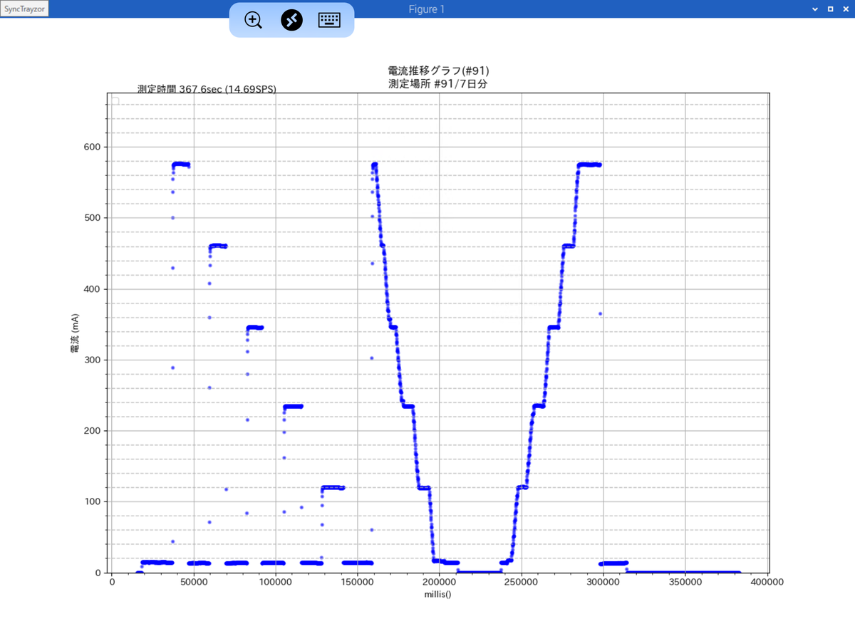Click the zoom magnifier icon in floating toolbar
Screen dimensions: 855x641
pyautogui.click(x=253, y=20)
